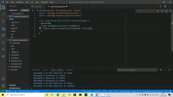This screenshot has height=97, width=173.
Task: Open the Run menu
Action: (x=37, y=2)
